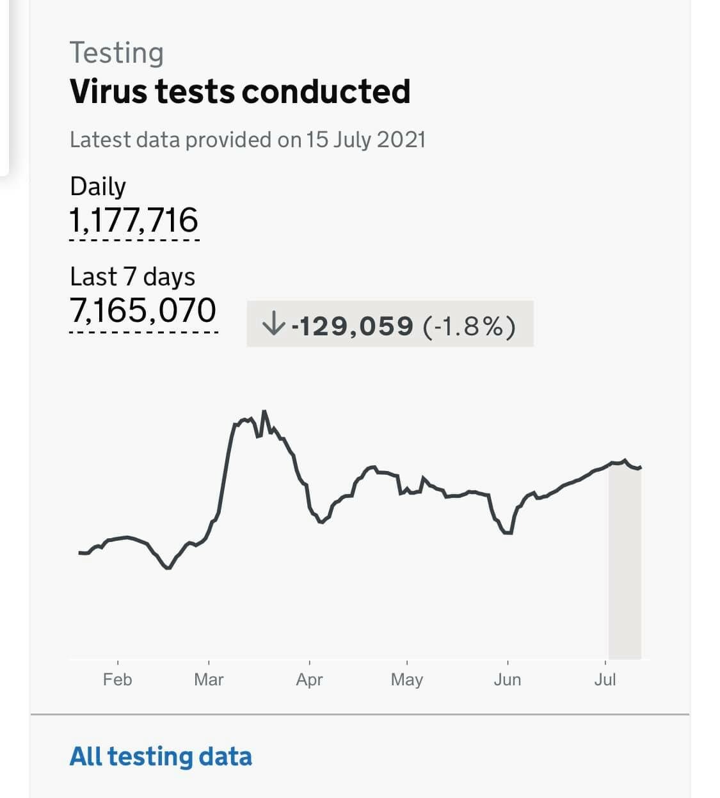Click the Testing category label
Image resolution: width=720 pixels, height=798 pixels.
[x=116, y=53]
